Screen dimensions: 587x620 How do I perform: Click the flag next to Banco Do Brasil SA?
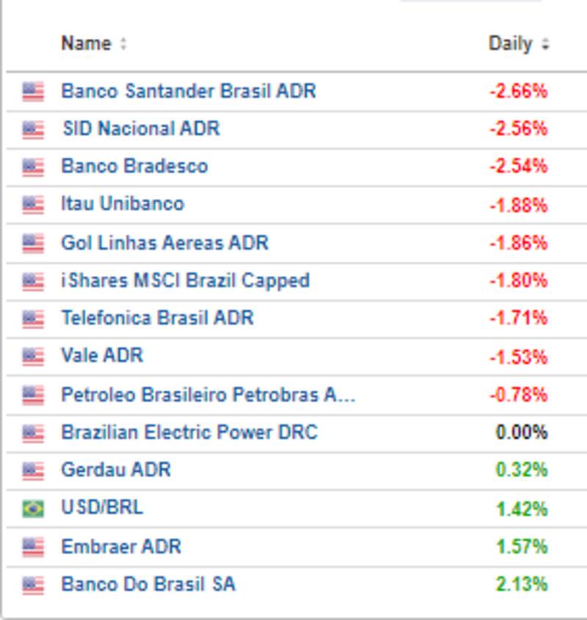coord(33,585)
